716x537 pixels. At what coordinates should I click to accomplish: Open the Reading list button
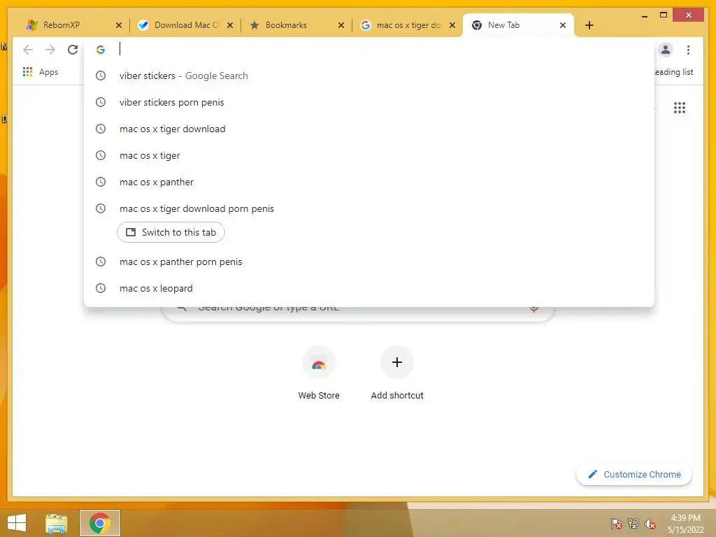coord(674,72)
